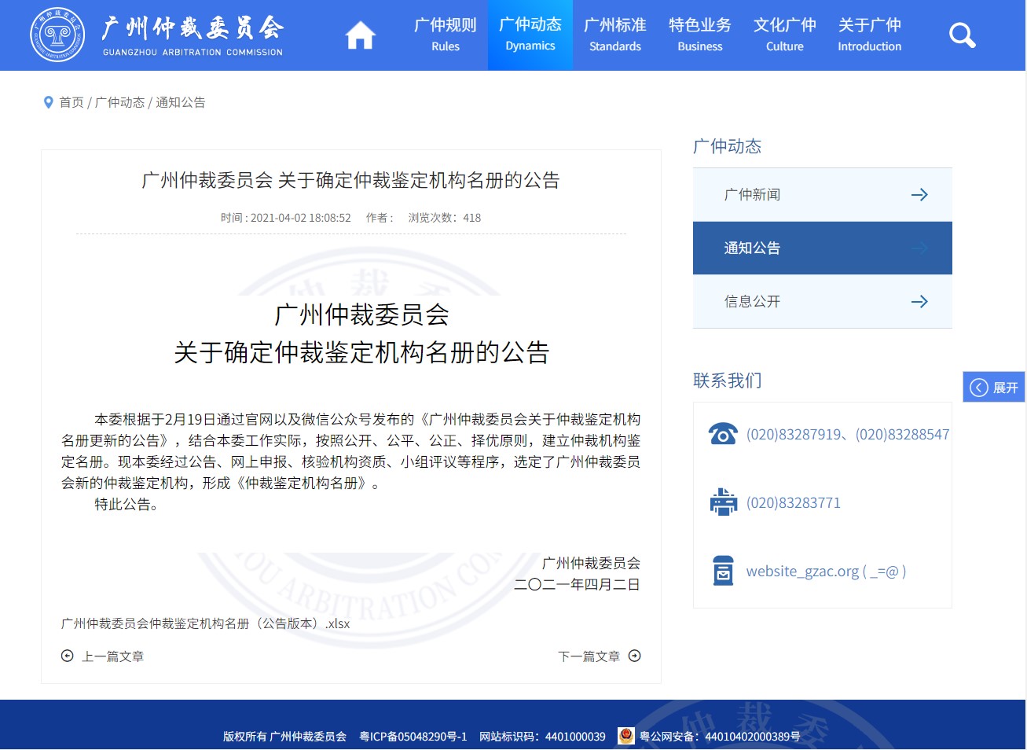Screen dimensions: 1027x750
Task: Click the 联系我们 section heading
Action: point(728,381)
